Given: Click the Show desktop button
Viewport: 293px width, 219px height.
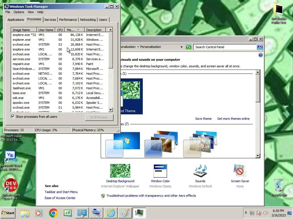Looking at the screenshot, I should coord(290,213).
